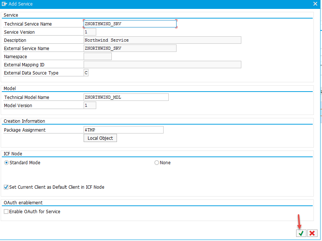This screenshot has width=322, height=241.
Task: Uncheck Set Current Client as Default Client
Action: click(6, 187)
